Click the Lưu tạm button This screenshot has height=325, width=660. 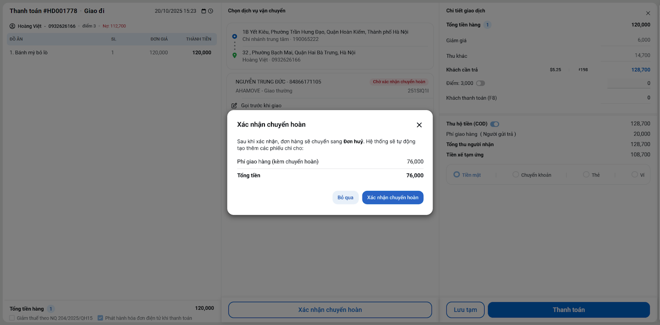(x=465, y=310)
